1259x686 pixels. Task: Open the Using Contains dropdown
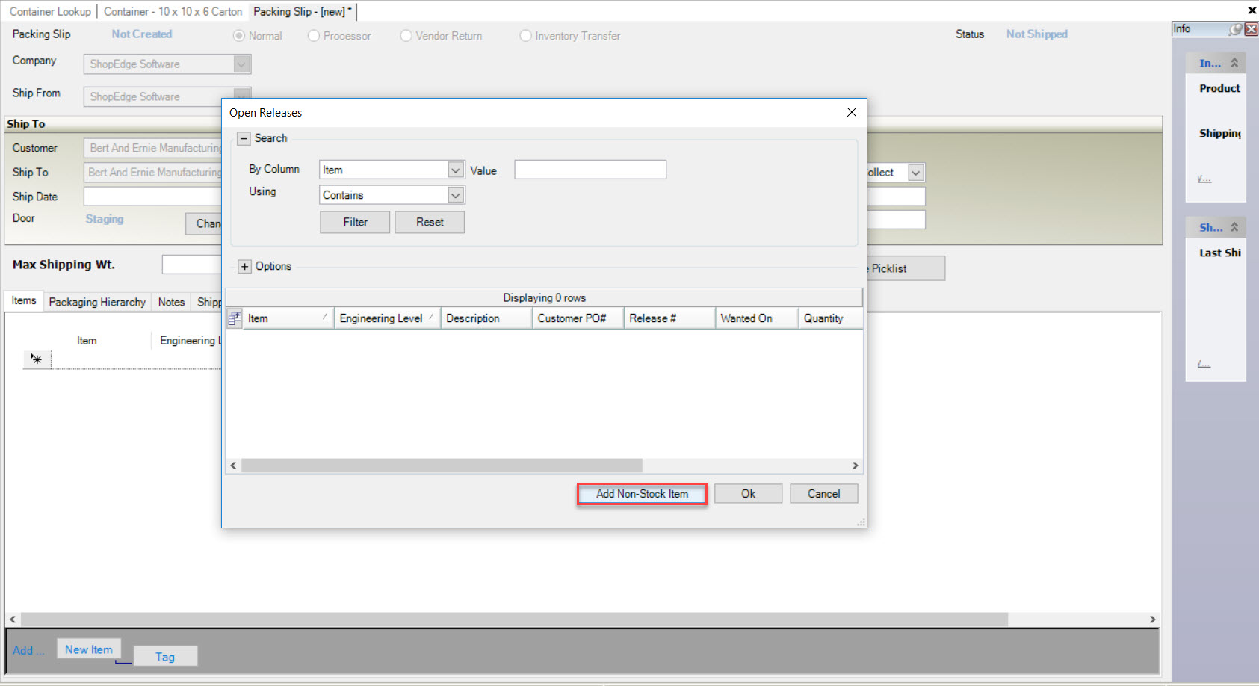pos(456,195)
